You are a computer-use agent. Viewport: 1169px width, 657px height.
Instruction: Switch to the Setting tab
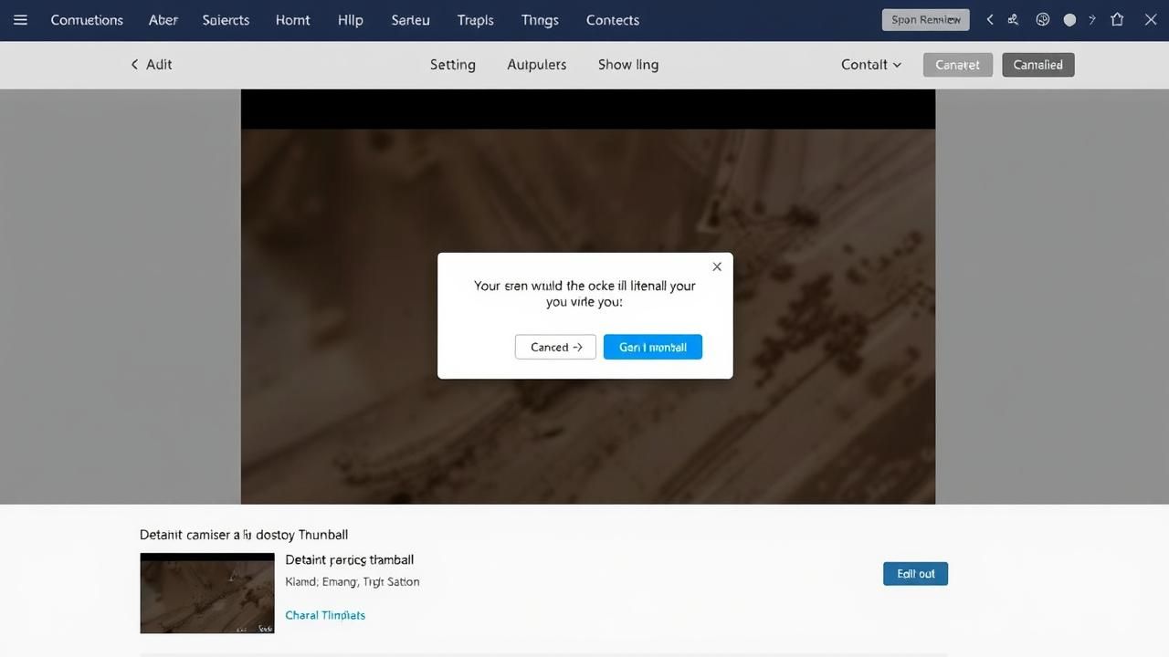coord(452,65)
